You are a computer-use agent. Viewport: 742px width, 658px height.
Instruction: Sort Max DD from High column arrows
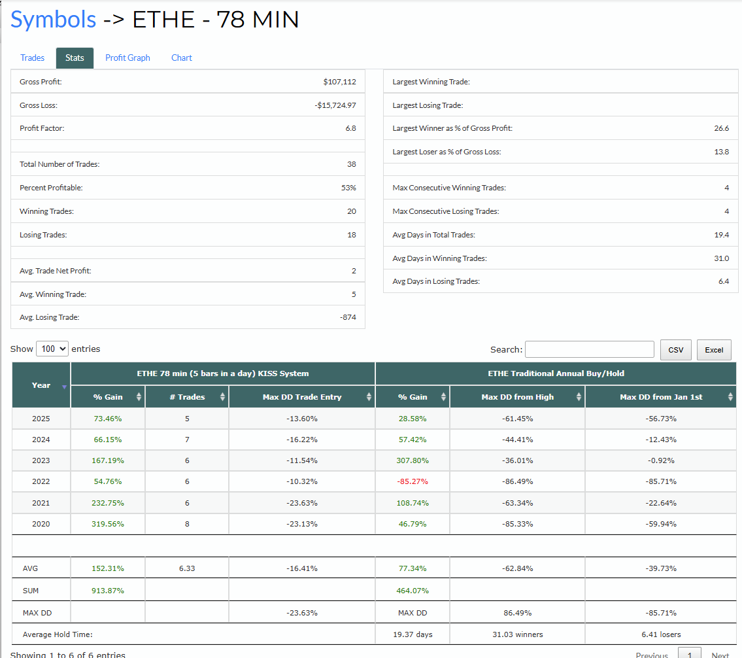pos(579,396)
